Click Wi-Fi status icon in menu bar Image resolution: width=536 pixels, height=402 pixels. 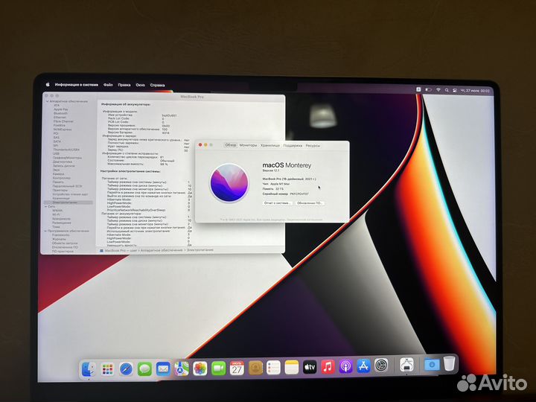click(x=438, y=90)
